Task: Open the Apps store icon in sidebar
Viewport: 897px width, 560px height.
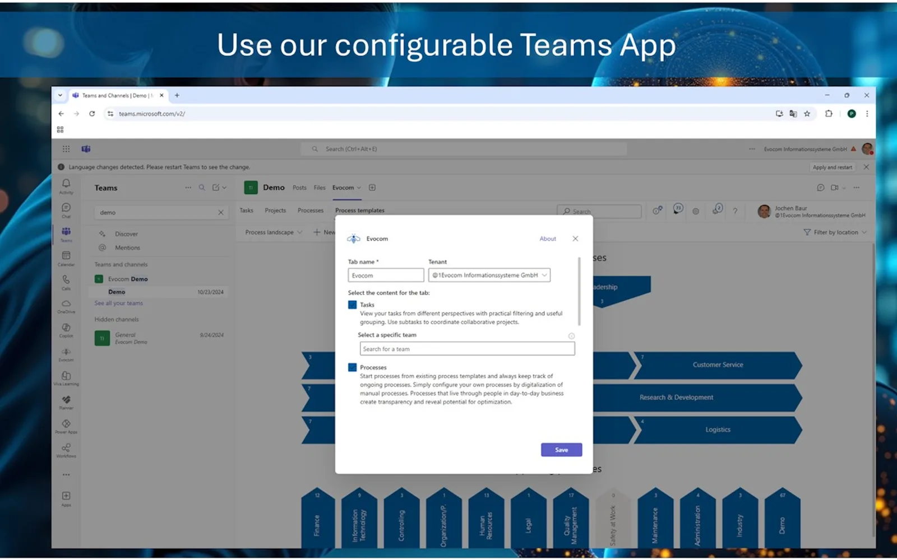Action: 66,498
